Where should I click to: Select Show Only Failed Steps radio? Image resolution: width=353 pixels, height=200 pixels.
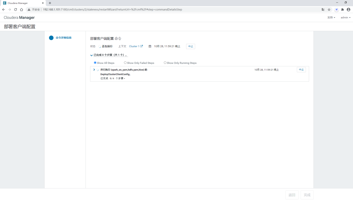(125, 63)
